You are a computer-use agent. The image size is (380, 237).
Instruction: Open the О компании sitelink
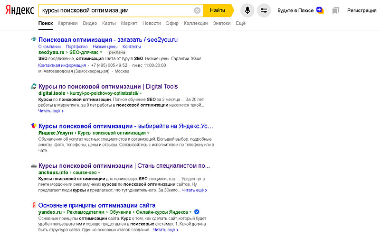click(49, 46)
